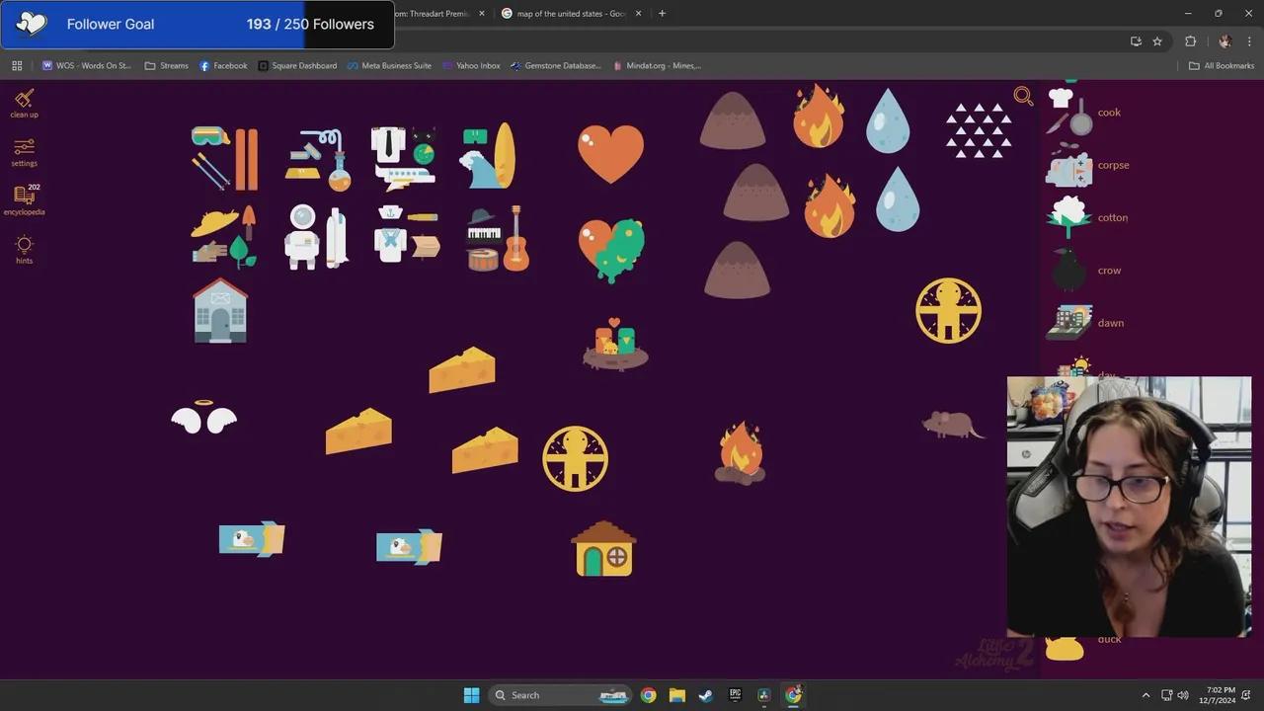This screenshot has width=1264, height=711.
Task: Select the bird card element below angel wings
Action: (x=252, y=539)
